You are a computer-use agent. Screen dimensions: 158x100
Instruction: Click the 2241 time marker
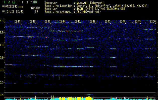click(x=17, y=21)
